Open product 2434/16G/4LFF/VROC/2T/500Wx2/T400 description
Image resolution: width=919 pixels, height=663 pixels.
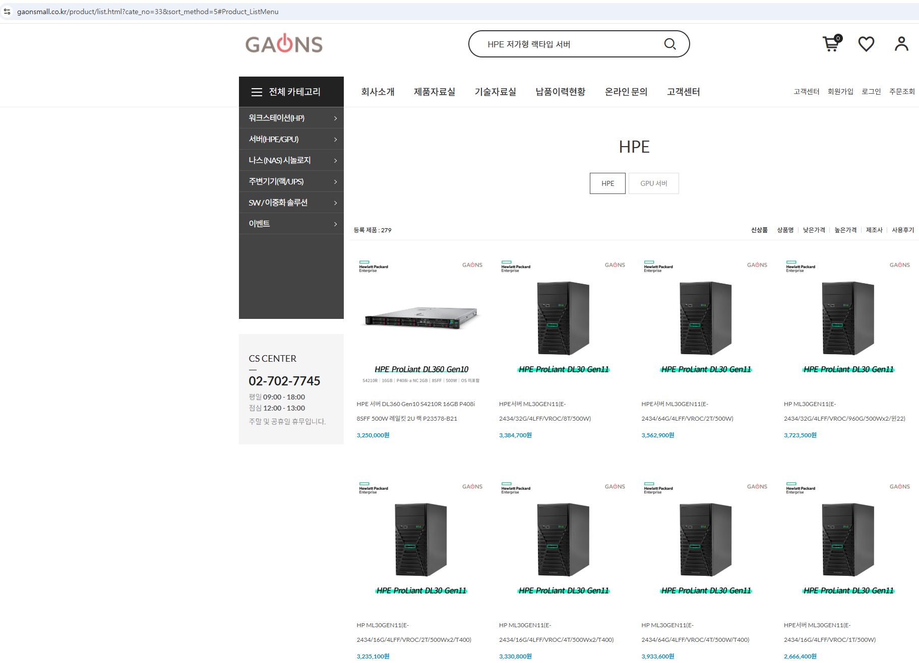[x=414, y=632]
